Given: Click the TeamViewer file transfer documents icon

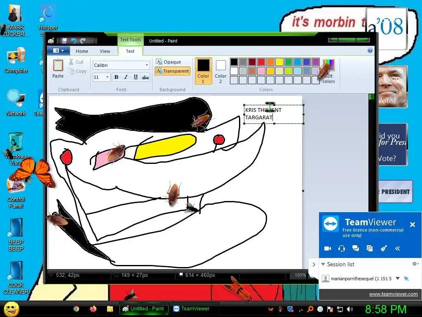Looking at the screenshot, I should tap(370, 248).
